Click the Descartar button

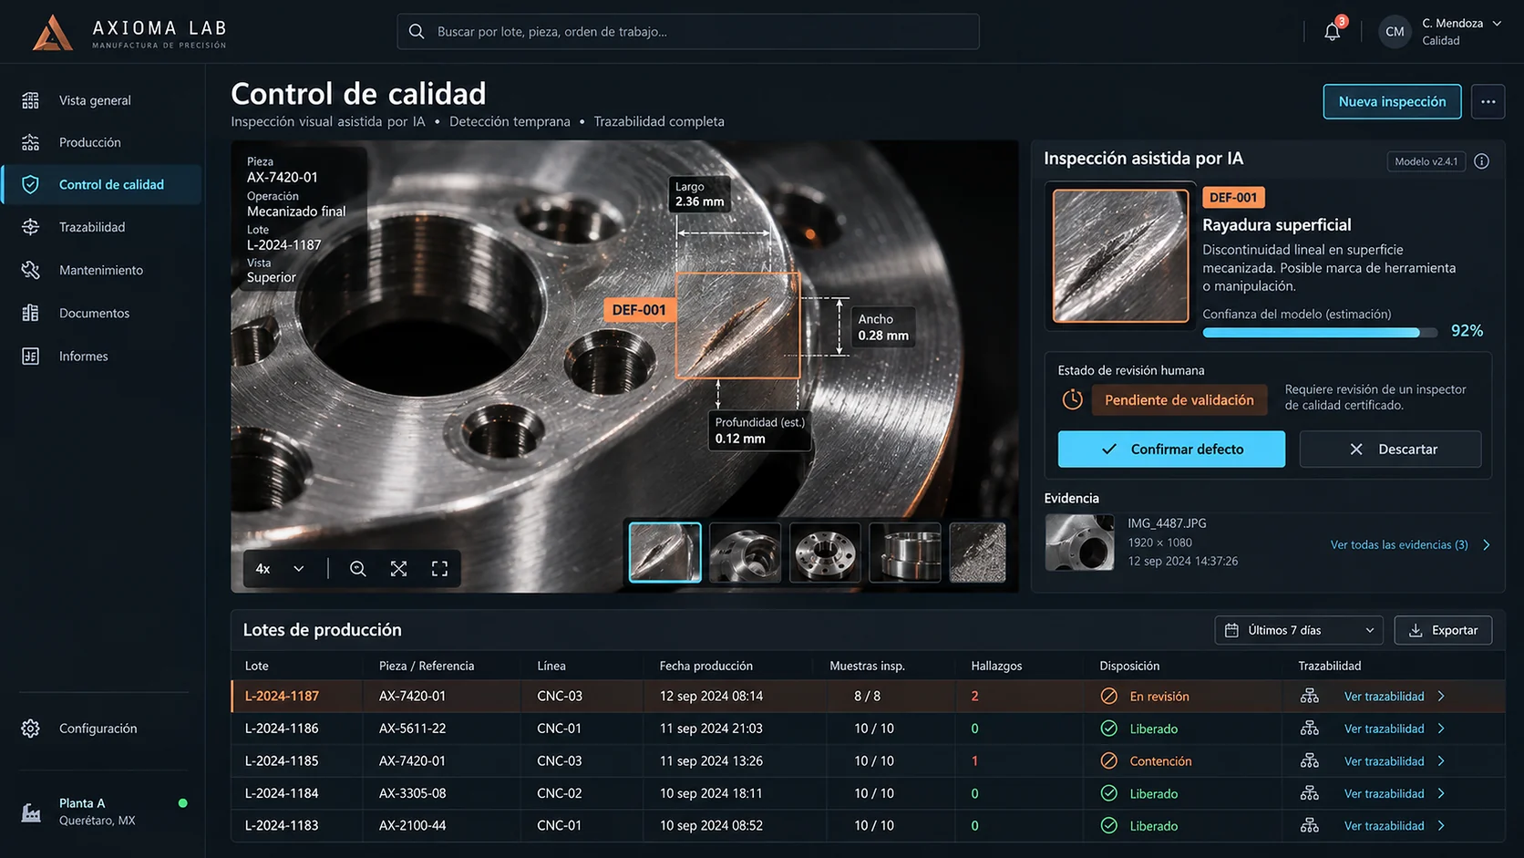pos(1390,449)
